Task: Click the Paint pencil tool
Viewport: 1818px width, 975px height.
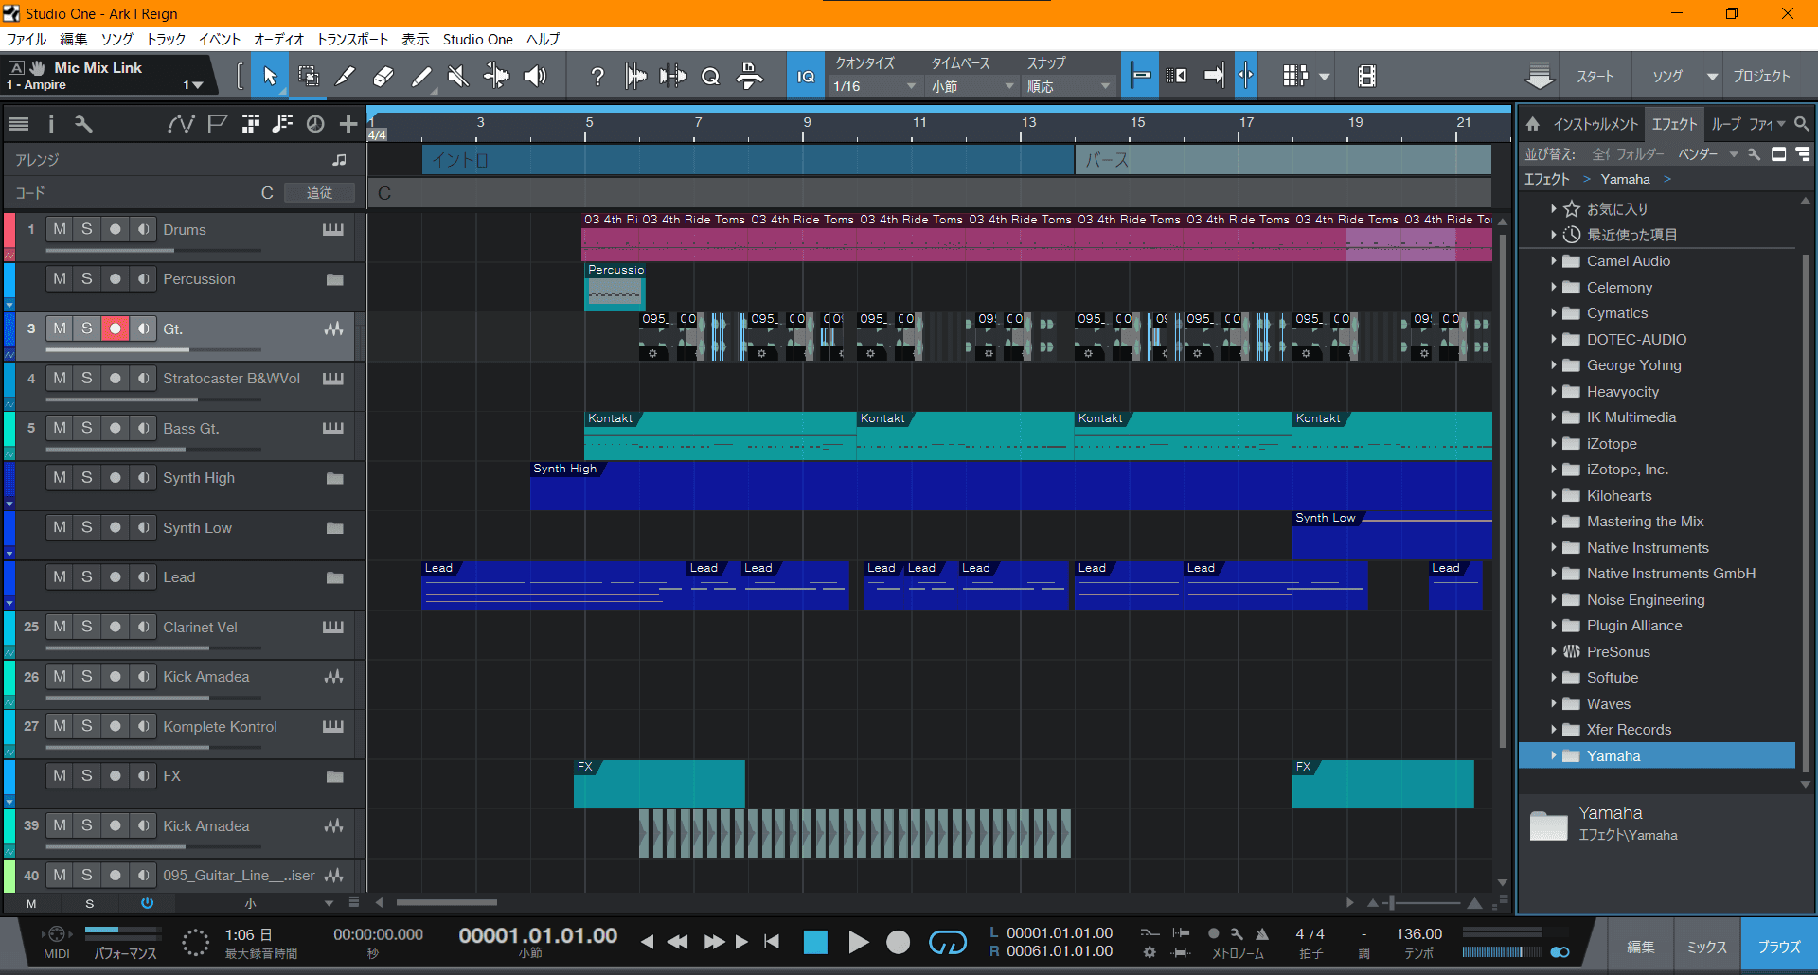Action: point(421,77)
